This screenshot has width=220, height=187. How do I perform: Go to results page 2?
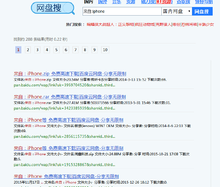28,50
